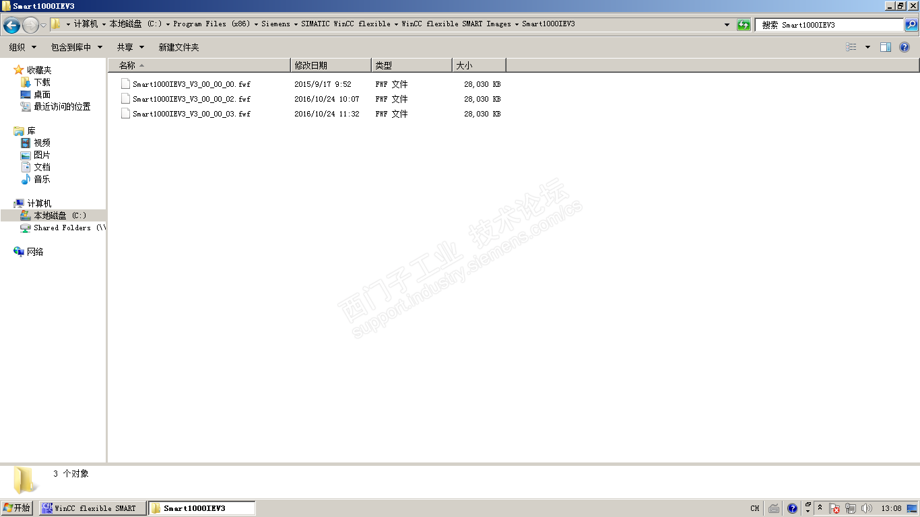Open the 文档 library
The height and width of the screenshot is (517, 920).
42,167
